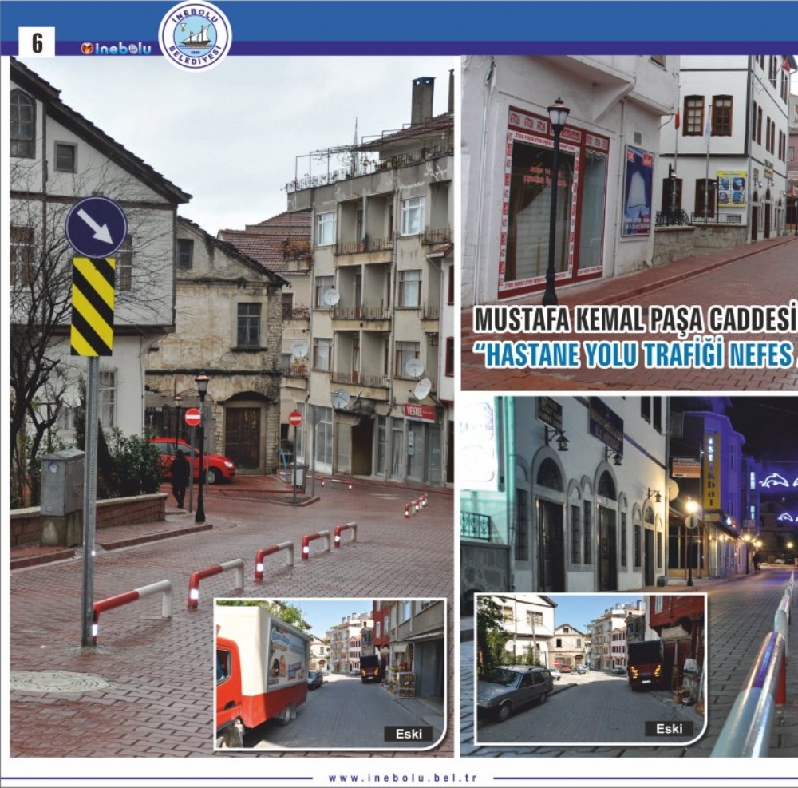Screen dimensions: 798x788
Task: Click the blue arrow road sign
Action: click(x=97, y=227)
